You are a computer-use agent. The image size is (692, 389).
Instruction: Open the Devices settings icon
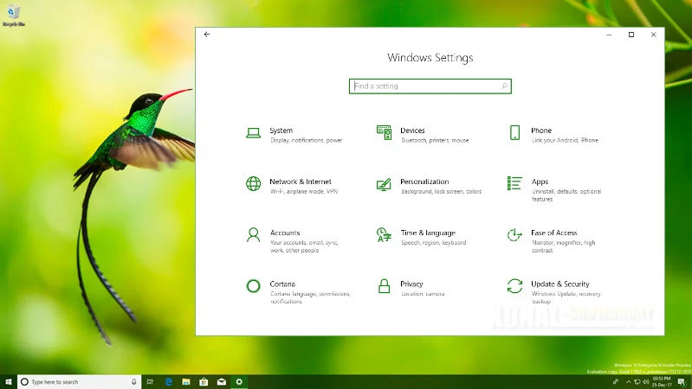click(x=384, y=132)
